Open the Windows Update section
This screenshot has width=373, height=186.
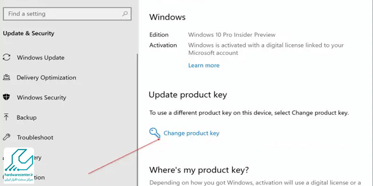[41, 58]
